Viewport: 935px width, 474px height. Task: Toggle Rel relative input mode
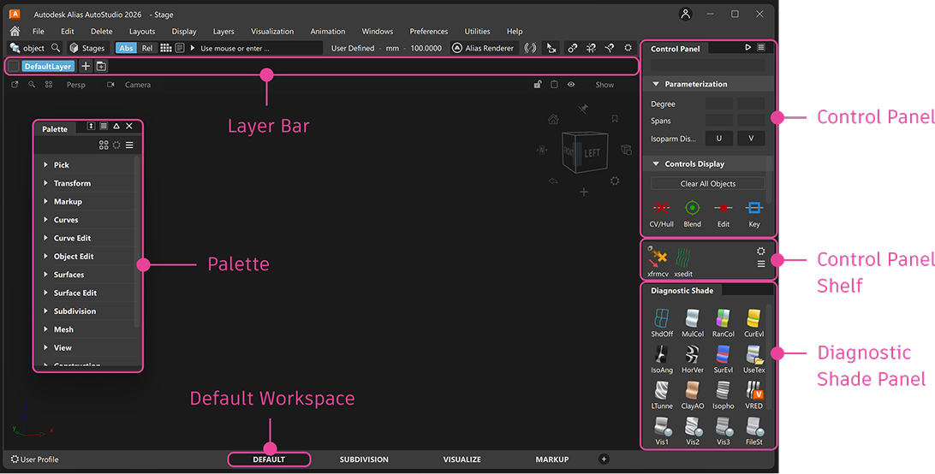pos(146,48)
